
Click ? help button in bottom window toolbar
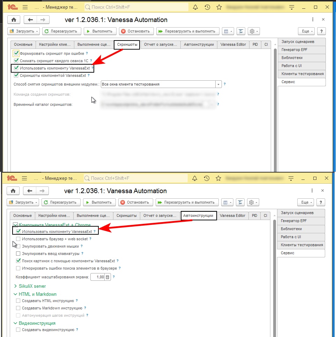tap(321, 202)
